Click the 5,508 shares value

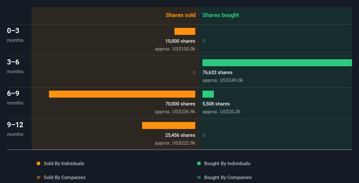216,104
